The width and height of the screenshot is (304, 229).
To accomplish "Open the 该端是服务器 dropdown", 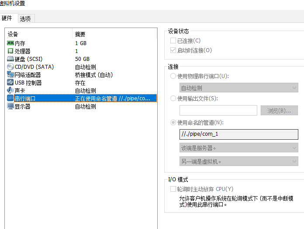I will pos(238,148).
